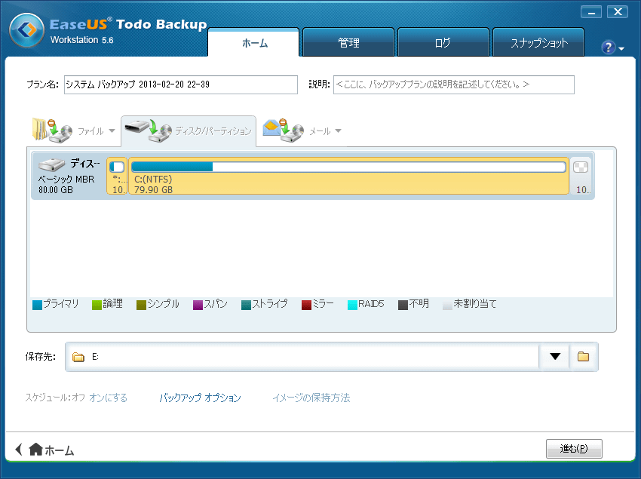Click the 論理 green legend swatch
The height and width of the screenshot is (479, 641).
97,306
